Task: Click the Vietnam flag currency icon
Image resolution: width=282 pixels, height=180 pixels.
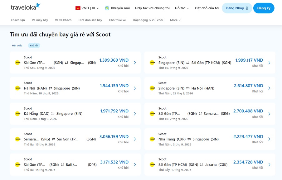Action: click(x=78, y=8)
